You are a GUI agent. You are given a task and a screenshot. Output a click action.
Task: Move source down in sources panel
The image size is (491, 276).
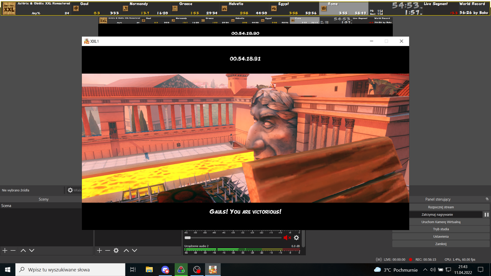tap(134, 250)
